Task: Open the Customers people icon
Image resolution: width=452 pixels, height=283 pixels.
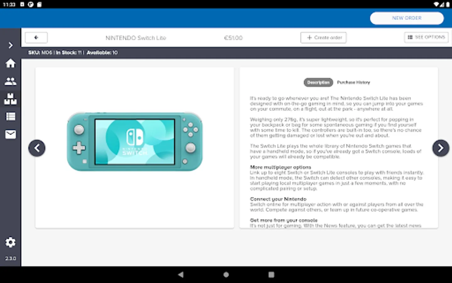Action: click(x=10, y=81)
